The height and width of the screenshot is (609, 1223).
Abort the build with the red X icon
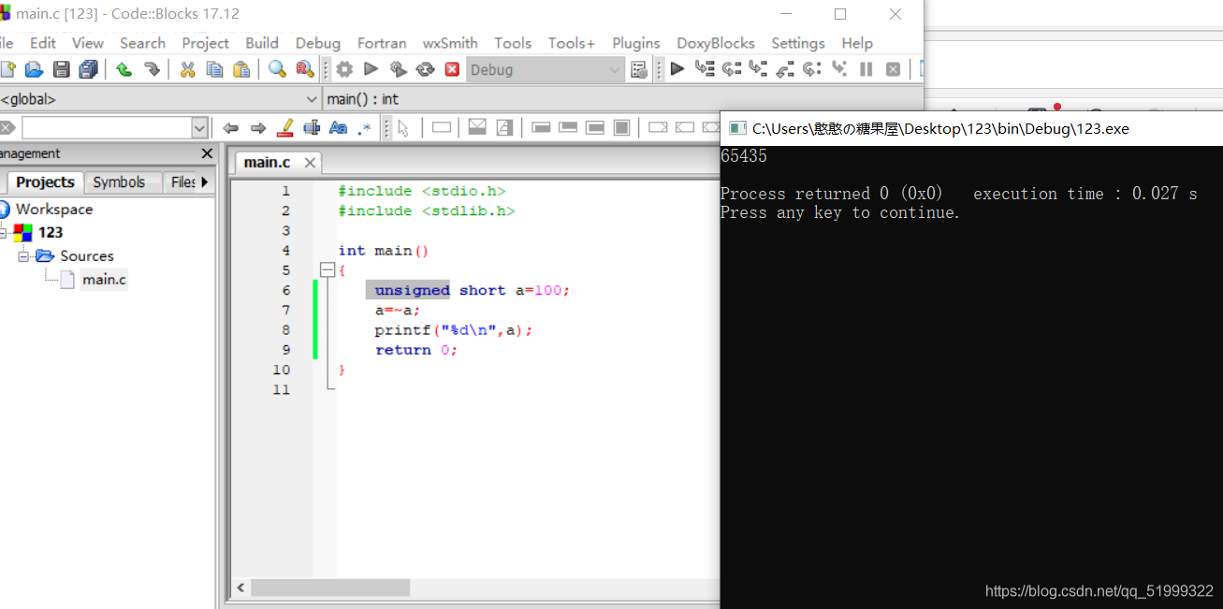tap(452, 69)
